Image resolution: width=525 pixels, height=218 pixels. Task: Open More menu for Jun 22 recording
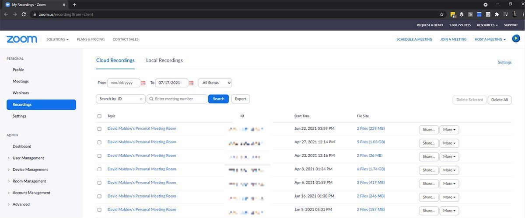[449, 129]
